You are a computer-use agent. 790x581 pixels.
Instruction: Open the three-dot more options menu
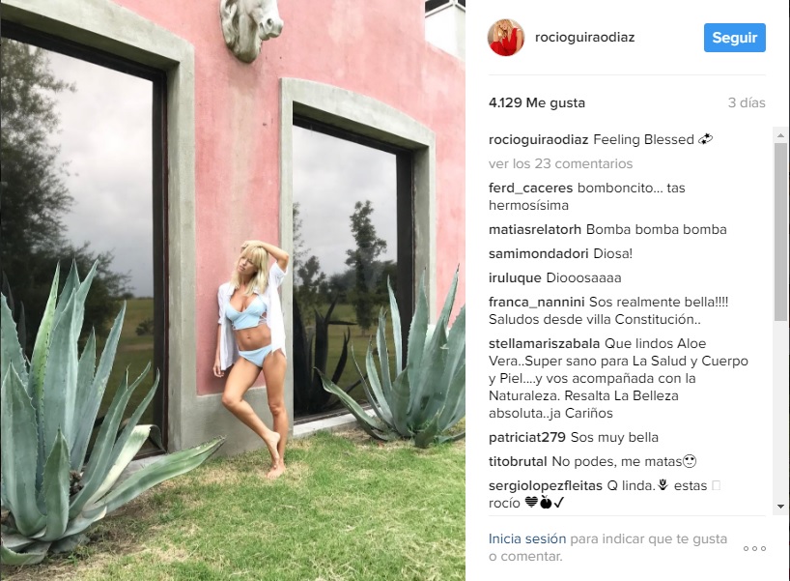(x=754, y=548)
